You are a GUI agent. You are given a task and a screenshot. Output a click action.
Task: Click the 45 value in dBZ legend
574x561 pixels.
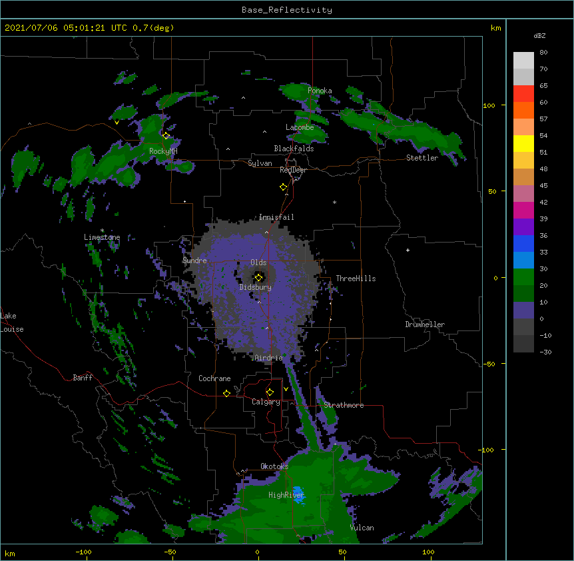[x=543, y=186]
